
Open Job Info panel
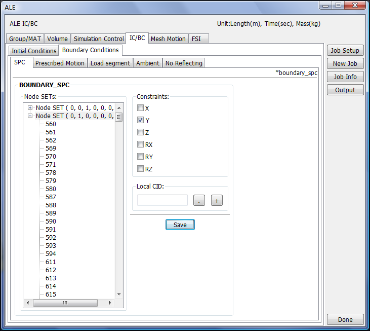tap(345, 77)
